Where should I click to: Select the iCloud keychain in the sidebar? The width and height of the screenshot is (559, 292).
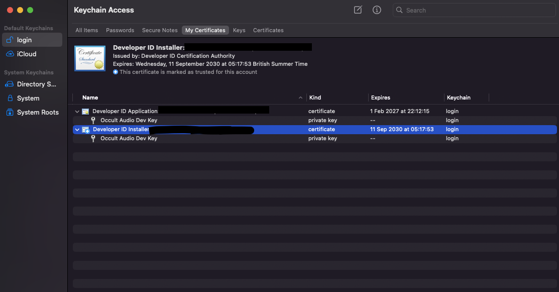click(32, 54)
